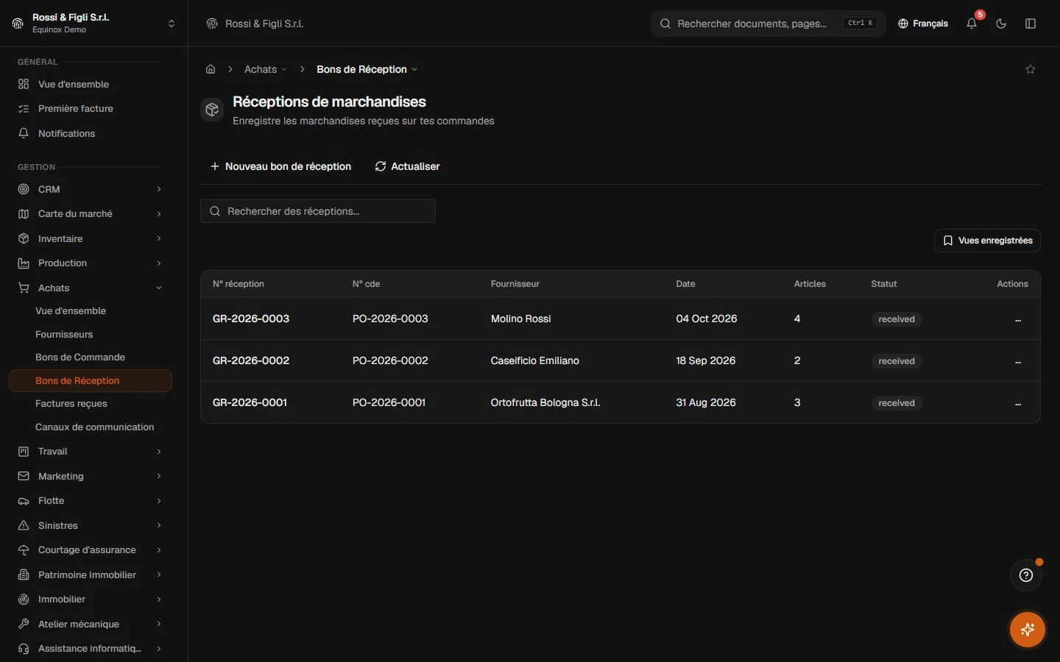The height and width of the screenshot is (662, 1060).
Task: Expand the Atelier mécanique section
Action: 90,624
